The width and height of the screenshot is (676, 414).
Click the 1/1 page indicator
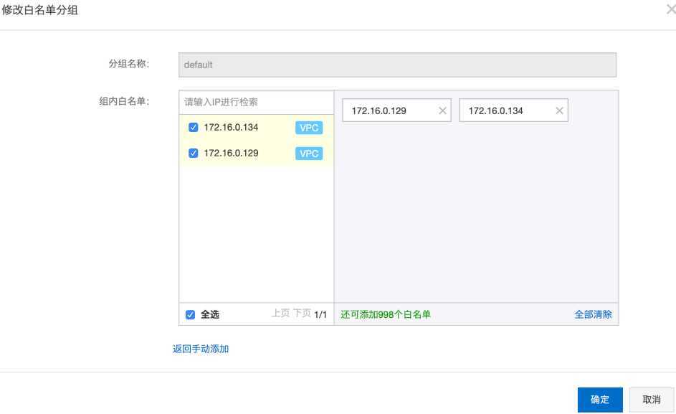click(x=320, y=315)
